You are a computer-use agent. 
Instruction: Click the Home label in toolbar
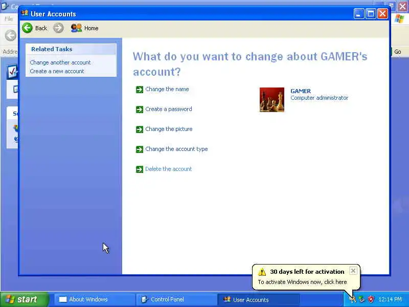pyautogui.click(x=92, y=28)
